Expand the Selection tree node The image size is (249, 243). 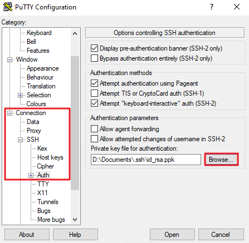pyautogui.click(x=20, y=95)
